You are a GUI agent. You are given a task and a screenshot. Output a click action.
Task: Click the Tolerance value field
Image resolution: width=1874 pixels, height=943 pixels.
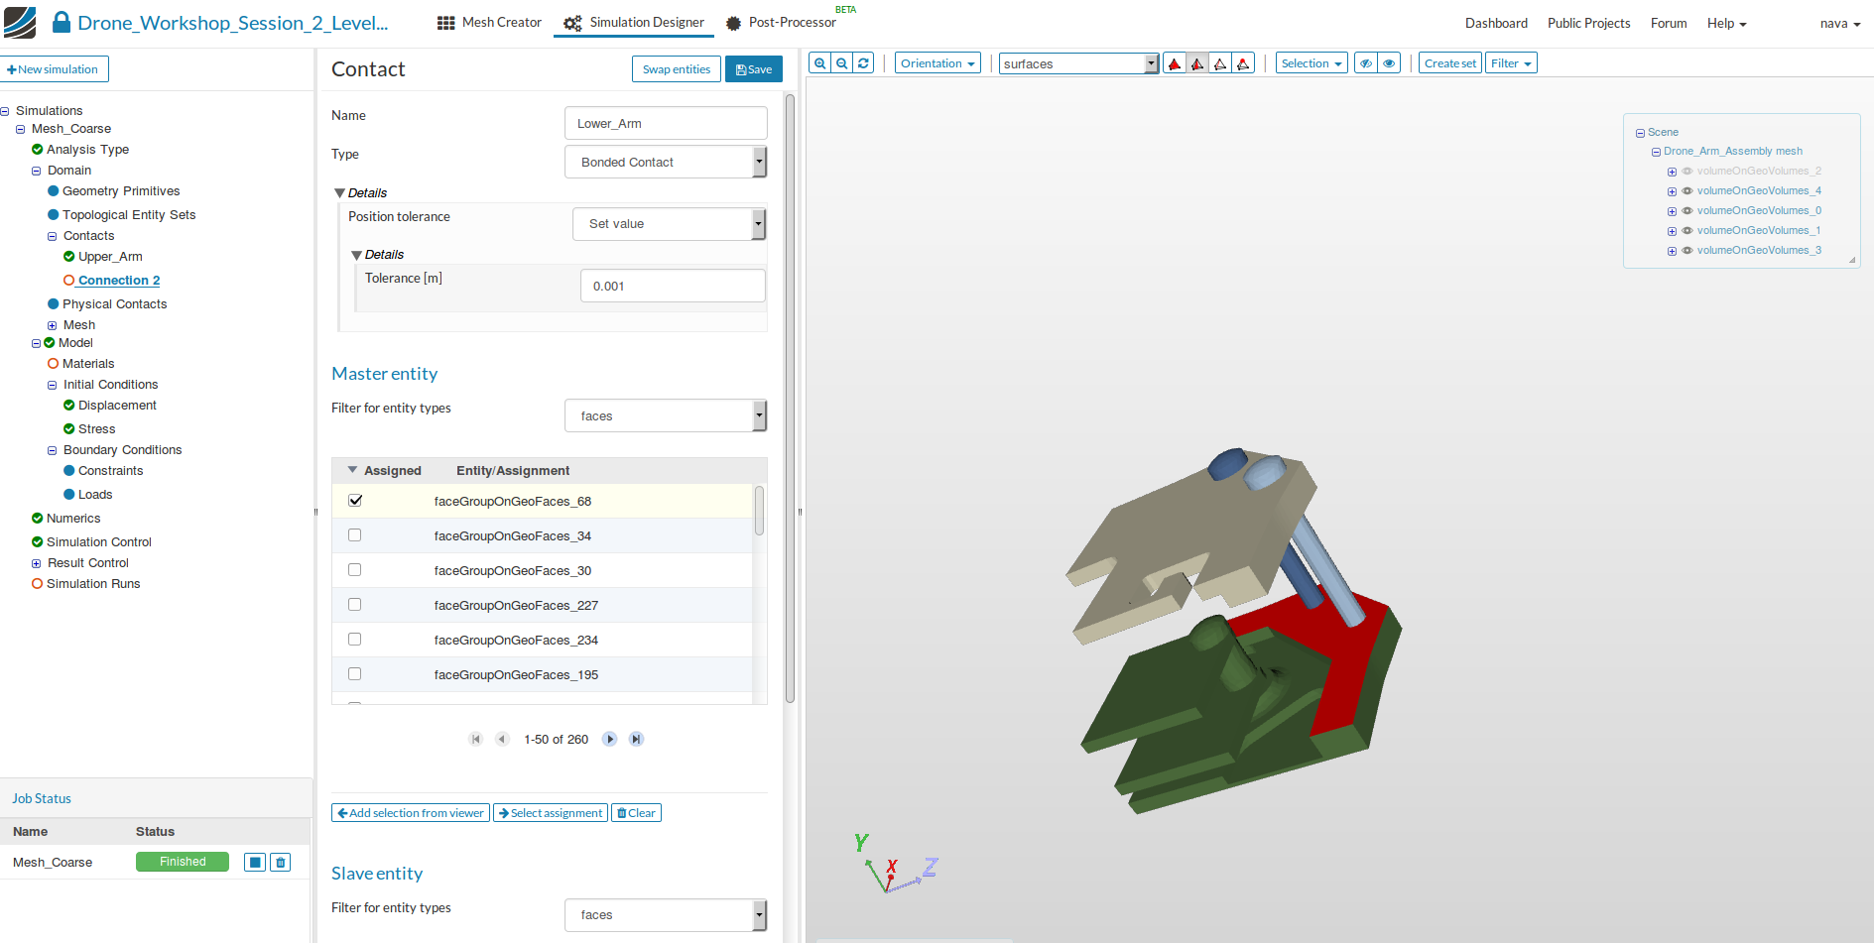click(673, 286)
